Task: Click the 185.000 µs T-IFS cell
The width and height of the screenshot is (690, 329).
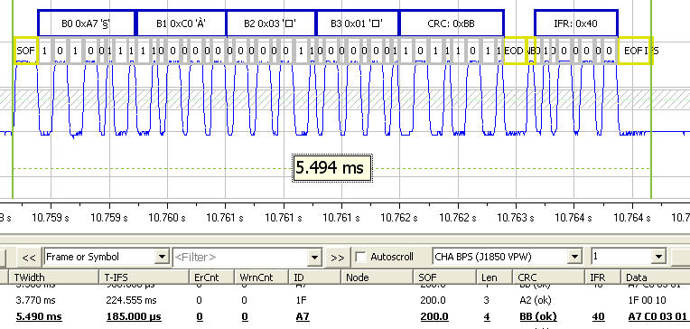Action: tap(134, 316)
